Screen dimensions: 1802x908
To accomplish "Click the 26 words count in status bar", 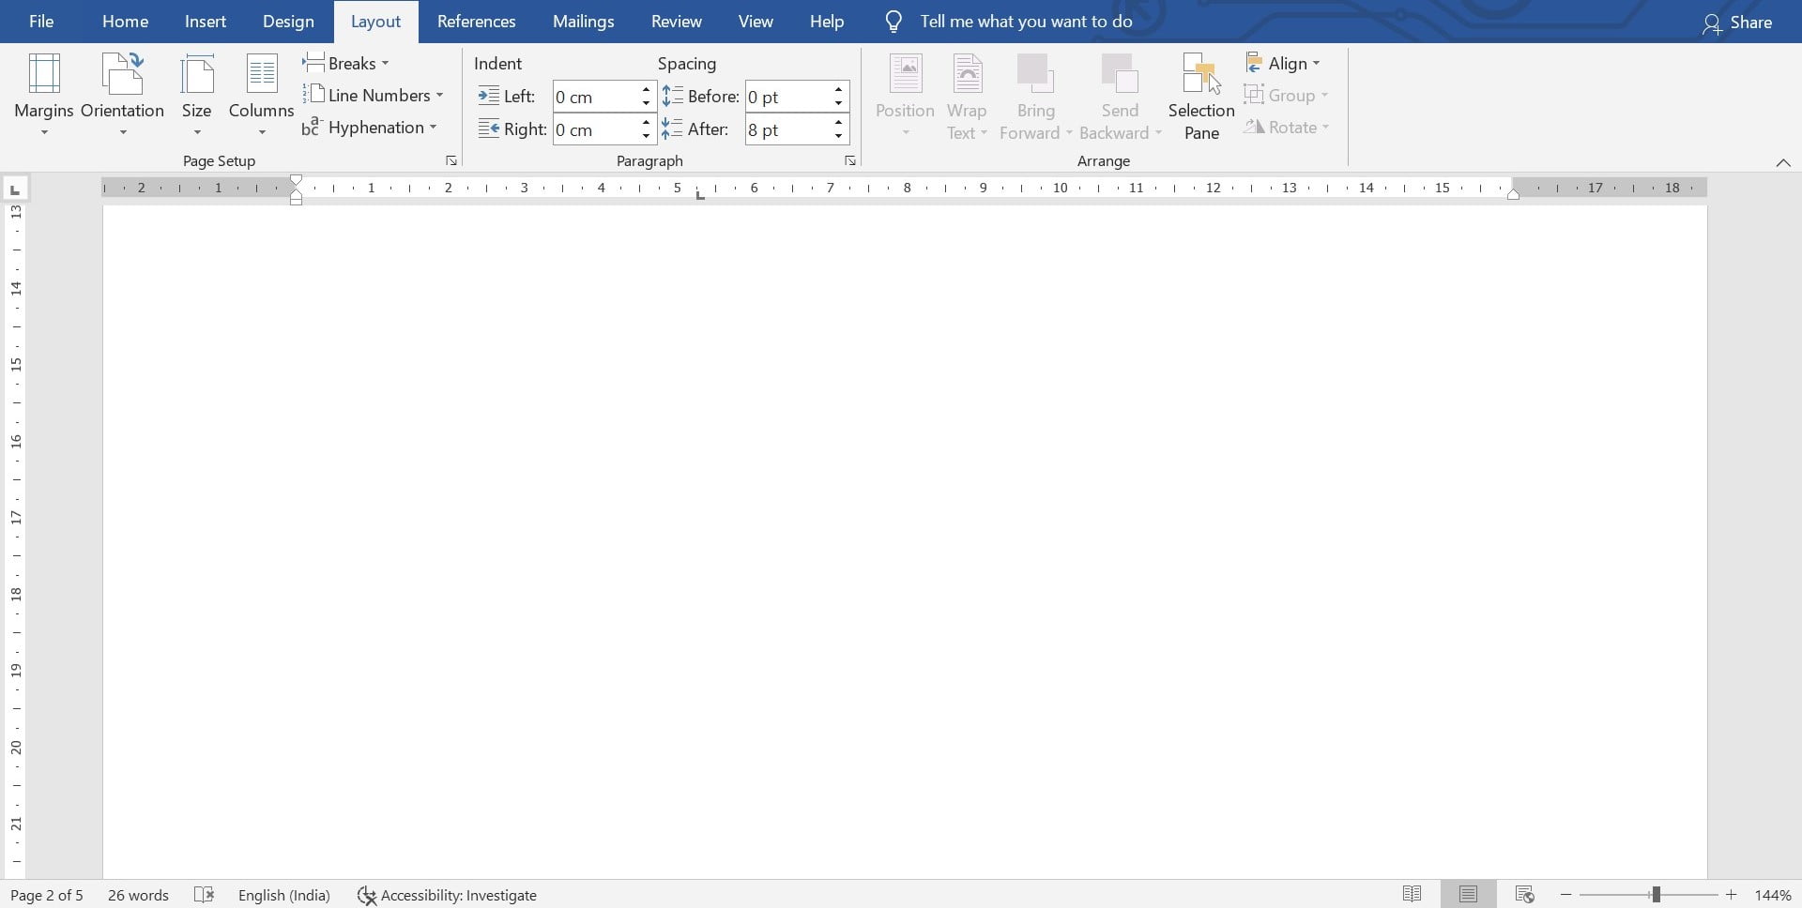I will pos(138,895).
